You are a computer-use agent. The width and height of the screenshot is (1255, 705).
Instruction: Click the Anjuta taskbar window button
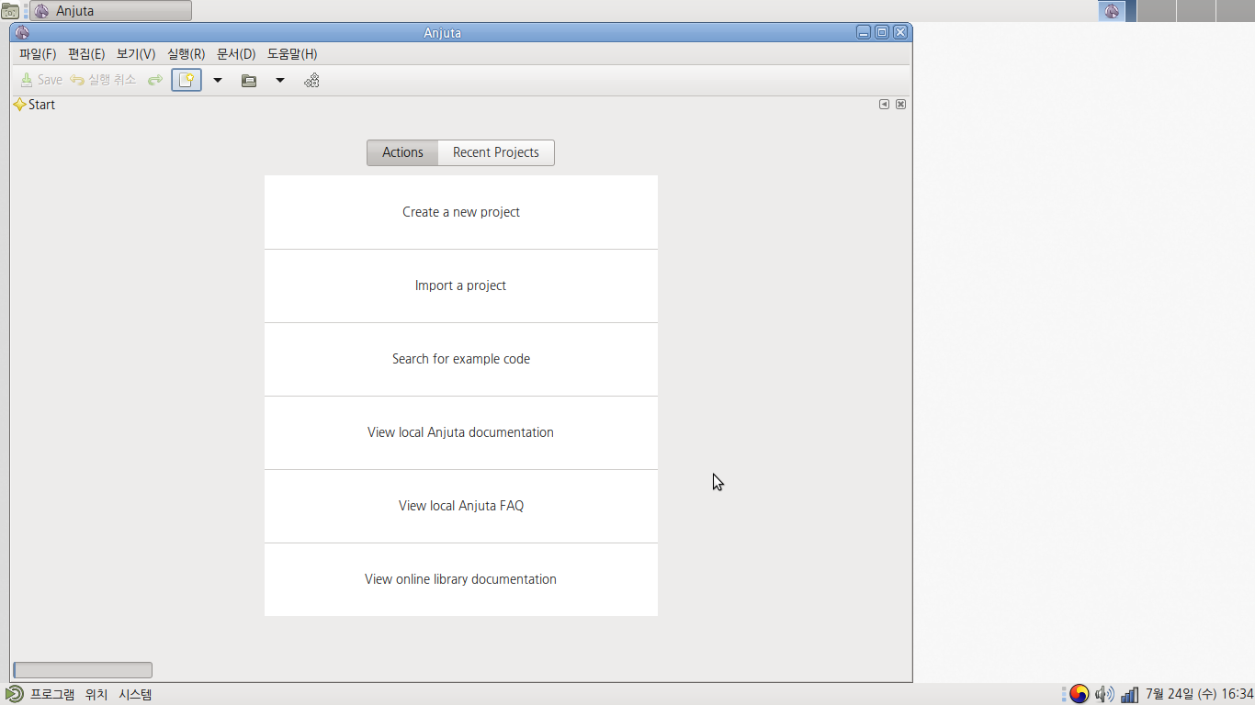(110, 11)
